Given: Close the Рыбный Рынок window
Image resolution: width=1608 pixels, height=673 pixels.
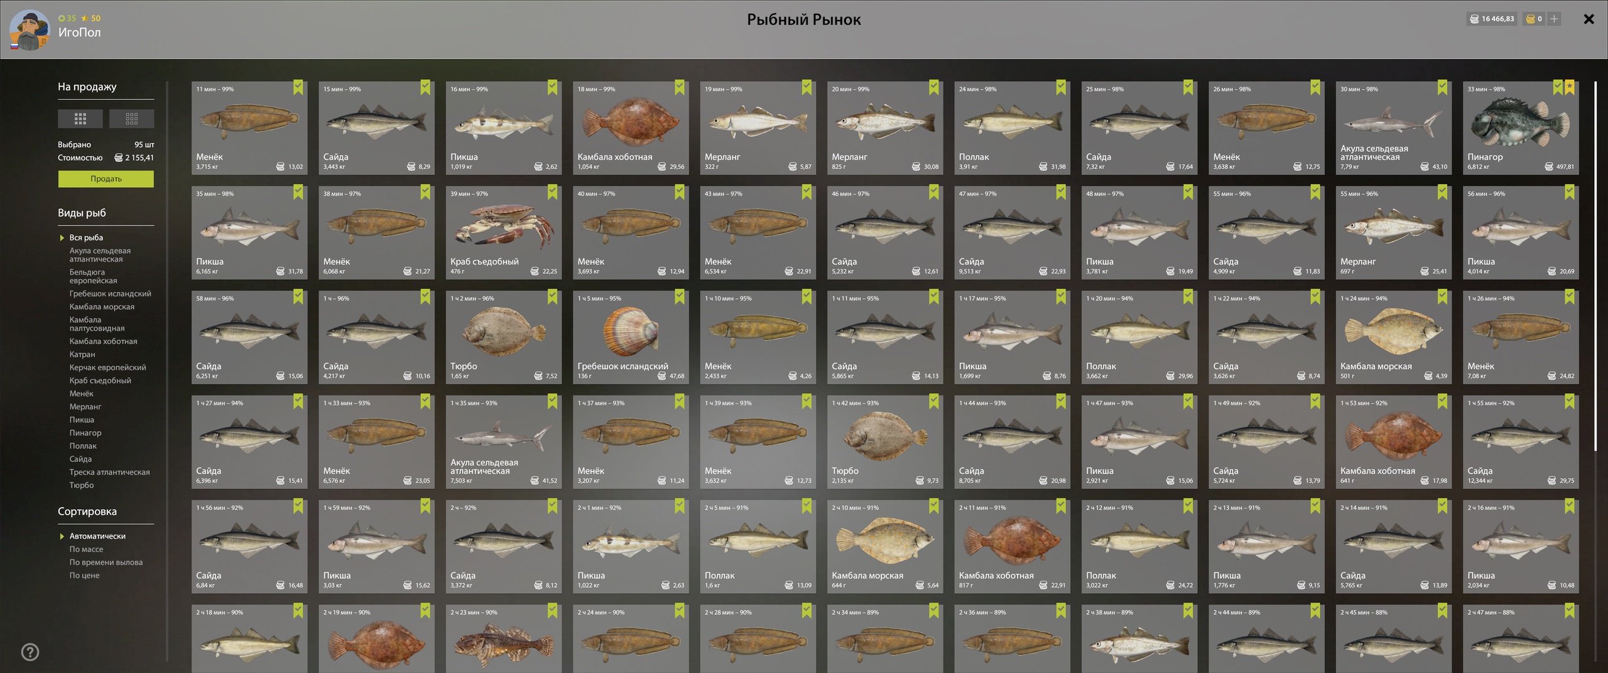Looking at the screenshot, I should [x=1589, y=19].
